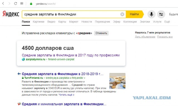
Task: Open the Карты tab
Action: coord(62,22)
